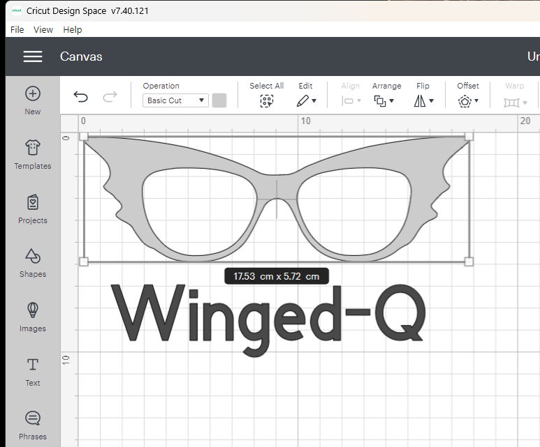The width and height of the screenshot is (540, 447).
Task: Open the Templates panel
Action: point(33,148)
